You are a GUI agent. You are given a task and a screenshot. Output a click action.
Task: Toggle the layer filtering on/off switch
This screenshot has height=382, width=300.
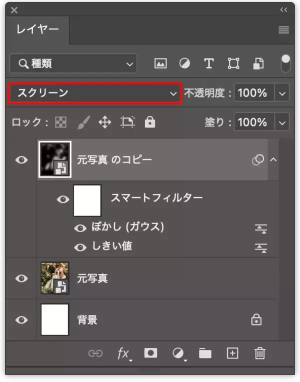tap(285, 63)
